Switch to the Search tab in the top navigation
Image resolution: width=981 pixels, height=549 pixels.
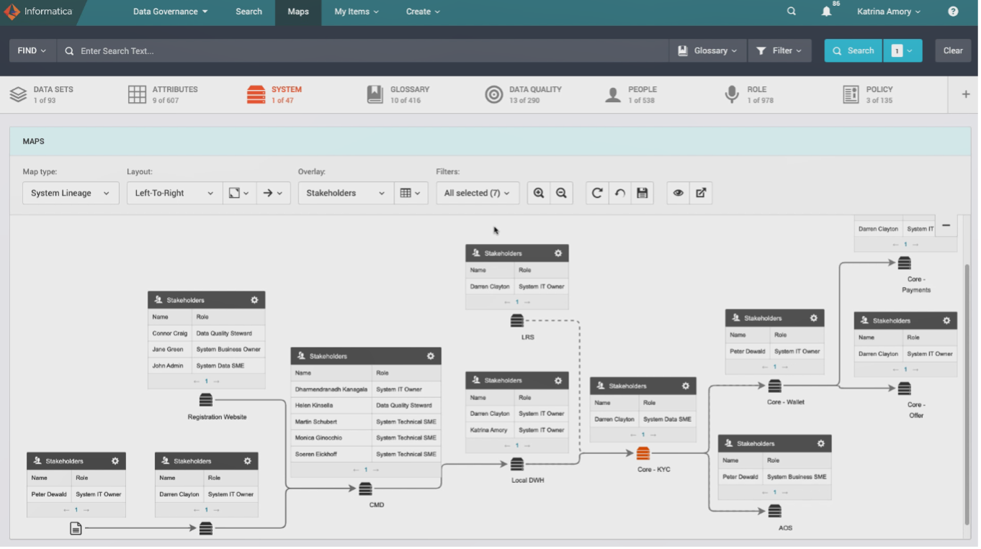pyautogui.click(x=248, y=12)
